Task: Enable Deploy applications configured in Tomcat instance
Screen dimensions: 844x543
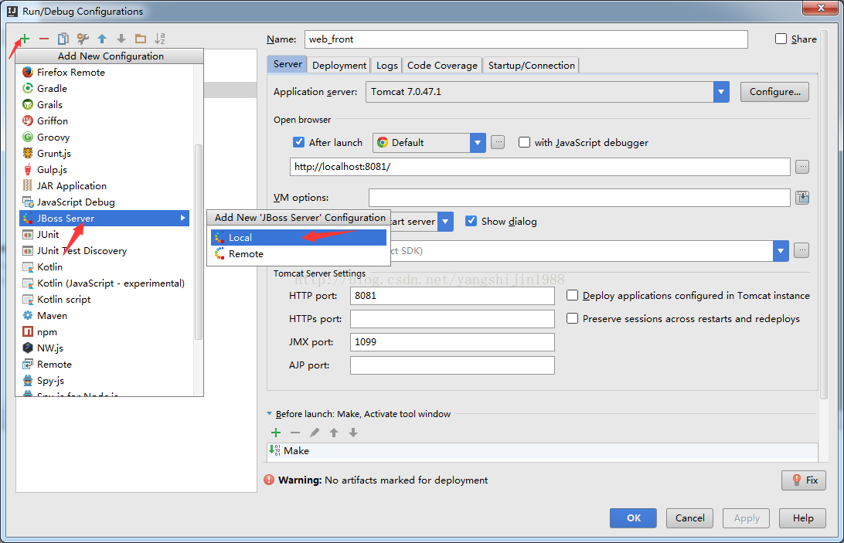Action: [x=572, y=296]
